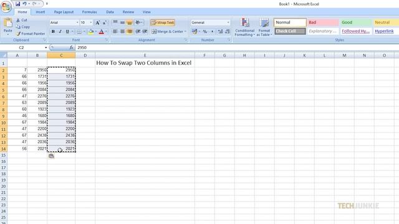Switch to the Home ribbon tab
This screenshot has height=224, width=399.
tap(22, 12)
